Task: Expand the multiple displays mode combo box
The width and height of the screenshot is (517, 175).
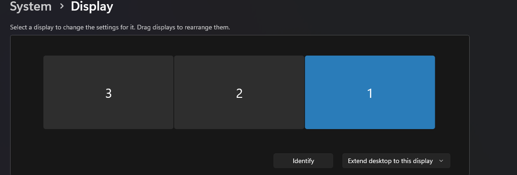Action: point(396,161)
